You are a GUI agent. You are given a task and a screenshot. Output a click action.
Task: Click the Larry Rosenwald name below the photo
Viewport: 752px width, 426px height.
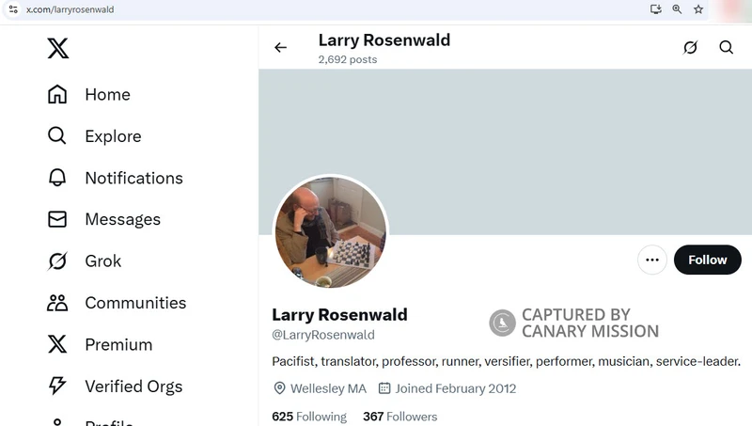339,315
